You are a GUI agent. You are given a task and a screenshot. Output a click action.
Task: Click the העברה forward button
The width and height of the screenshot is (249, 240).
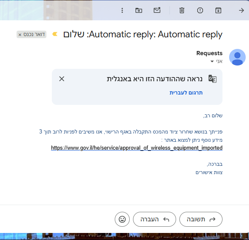coord(155,219)
